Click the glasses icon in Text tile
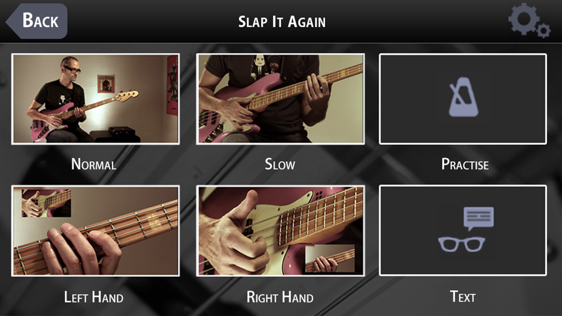Viewport: 562px width, 316px height. click(461, 244)
